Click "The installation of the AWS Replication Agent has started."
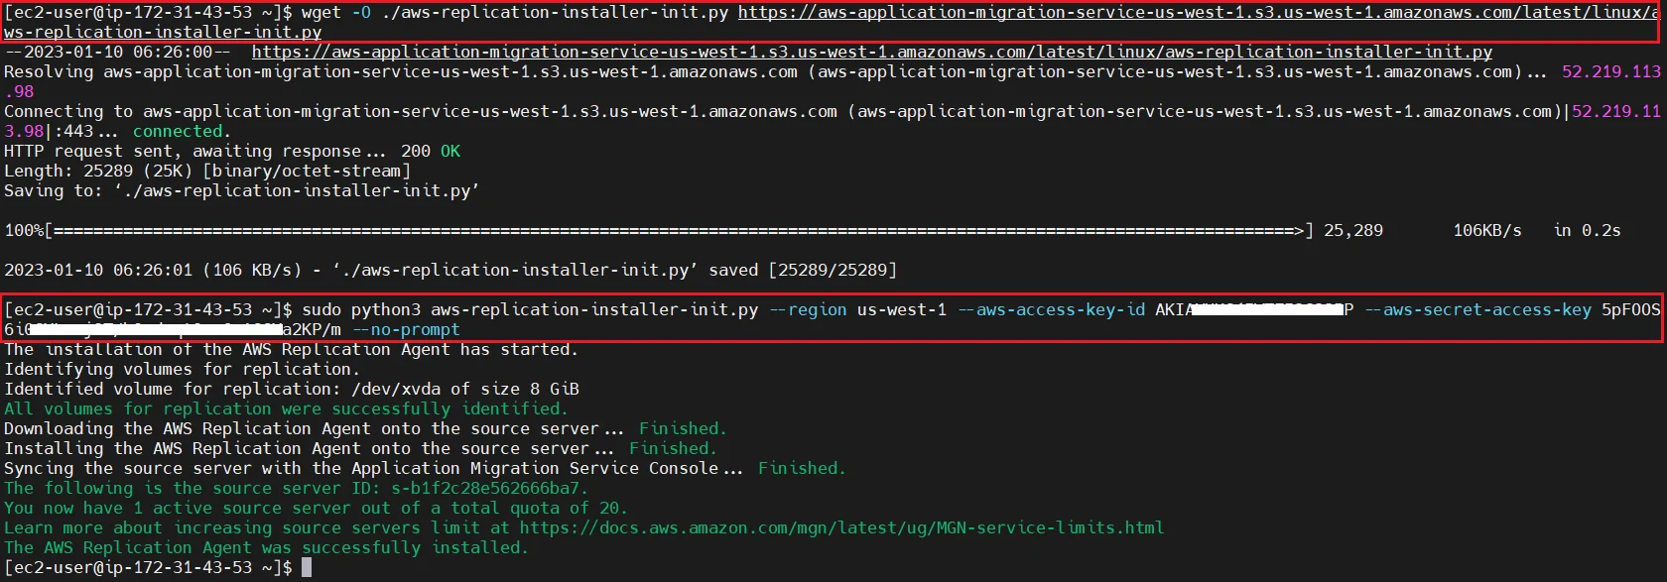This screenshot has width=1667, height=582. [x=291, y=349]
